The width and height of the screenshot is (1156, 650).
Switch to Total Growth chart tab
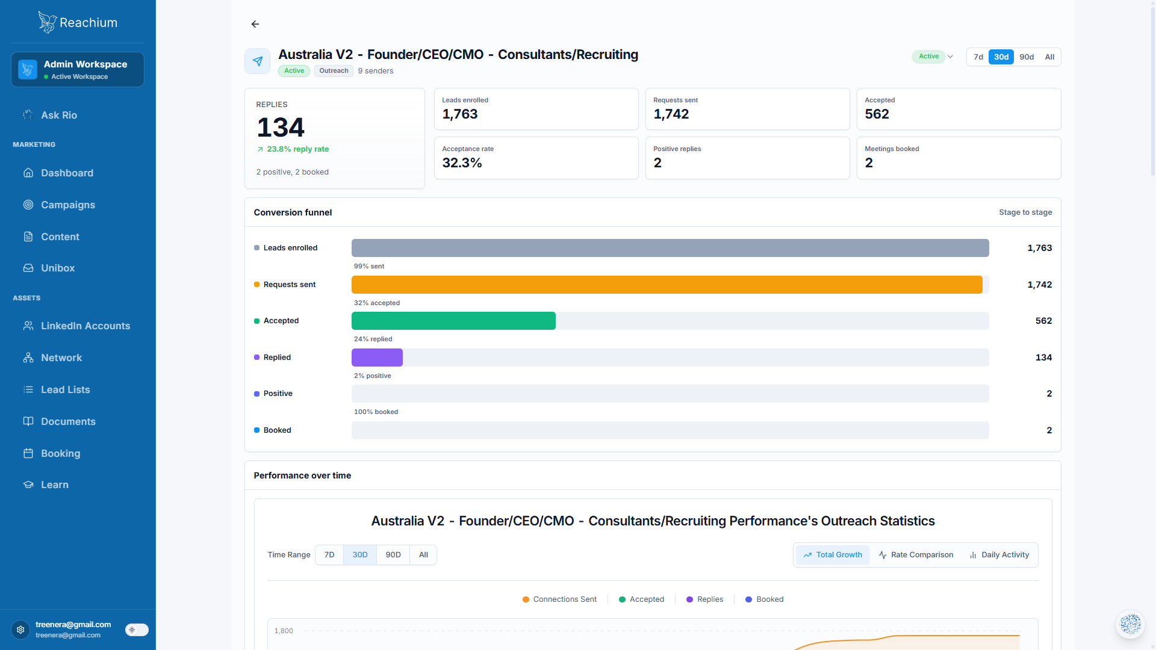click(833, 555)
